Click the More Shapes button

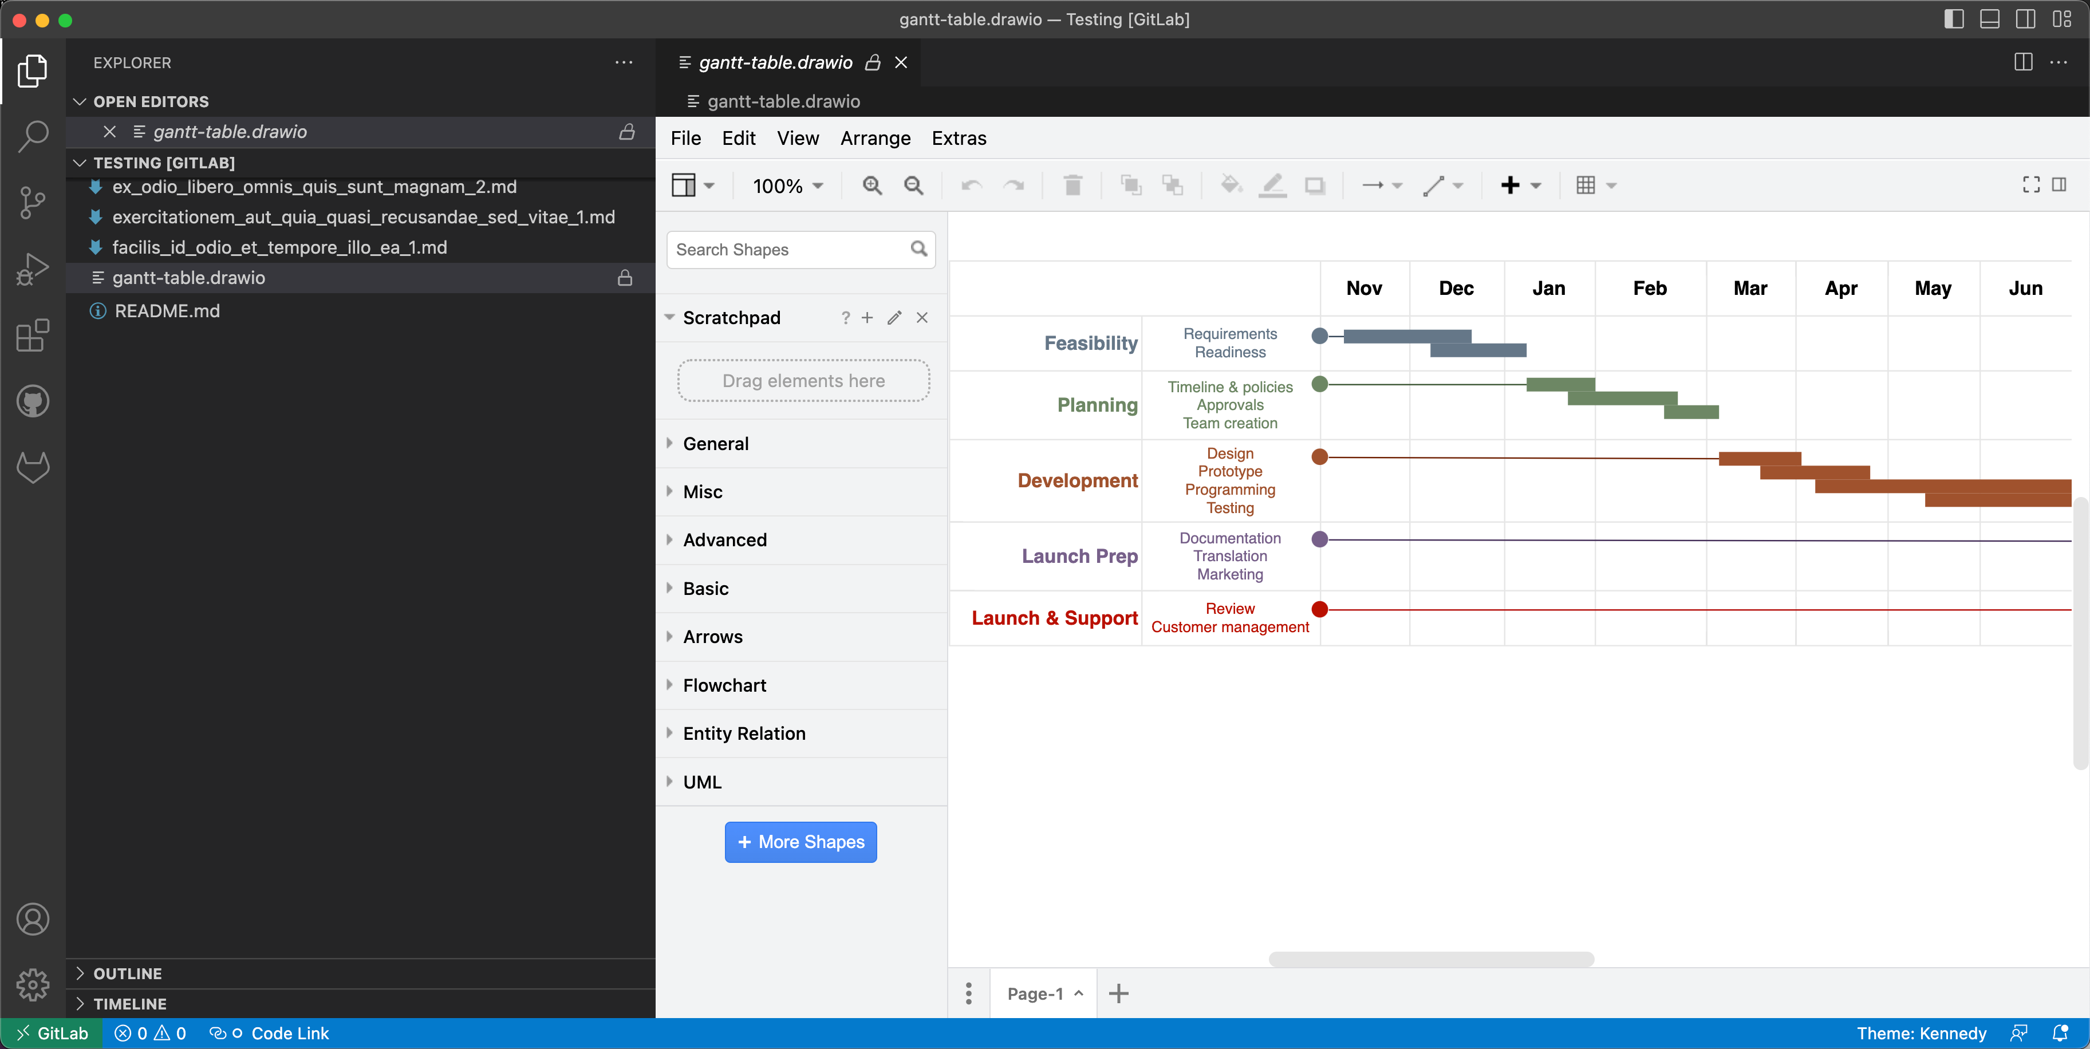click(800, 841)
